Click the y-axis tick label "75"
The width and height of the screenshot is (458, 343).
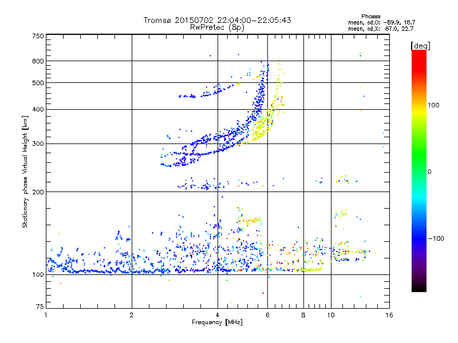[40, 306]
